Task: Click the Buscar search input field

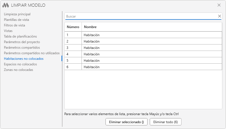Action: [x=141, y=16]
